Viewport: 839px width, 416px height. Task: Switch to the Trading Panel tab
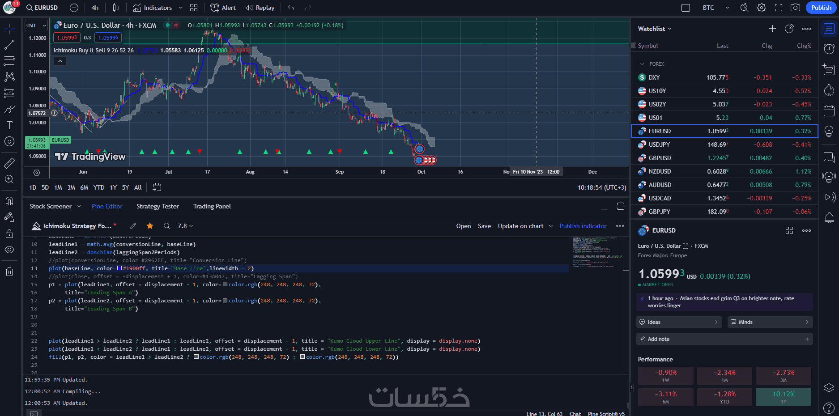(x=212, y=206)
